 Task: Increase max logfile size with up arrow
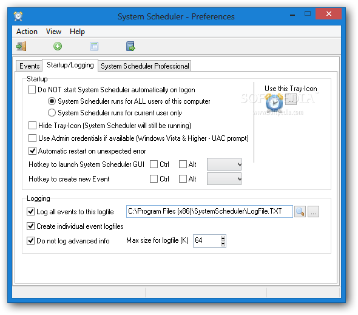point(223,239)
